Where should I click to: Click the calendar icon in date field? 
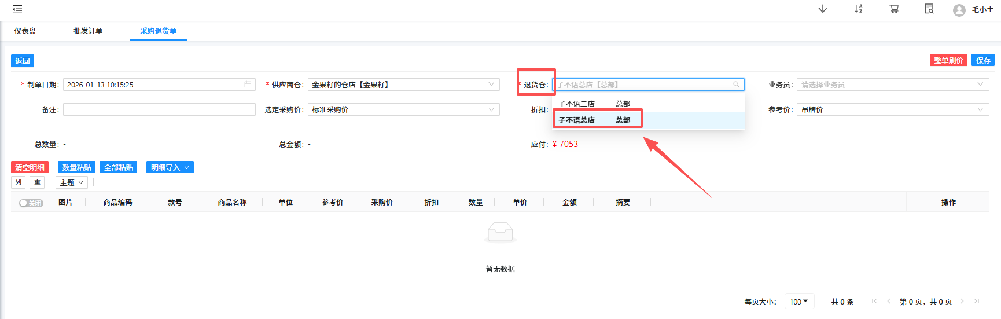248,85
